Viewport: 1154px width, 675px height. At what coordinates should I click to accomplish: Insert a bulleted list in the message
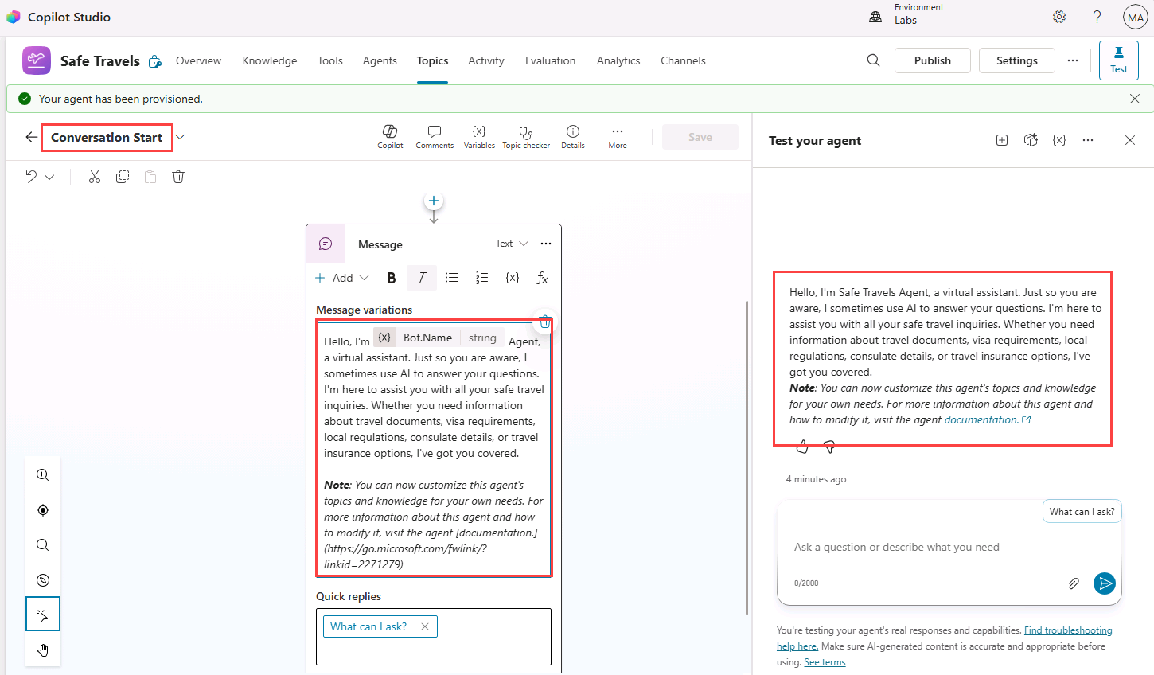point(452,278)
